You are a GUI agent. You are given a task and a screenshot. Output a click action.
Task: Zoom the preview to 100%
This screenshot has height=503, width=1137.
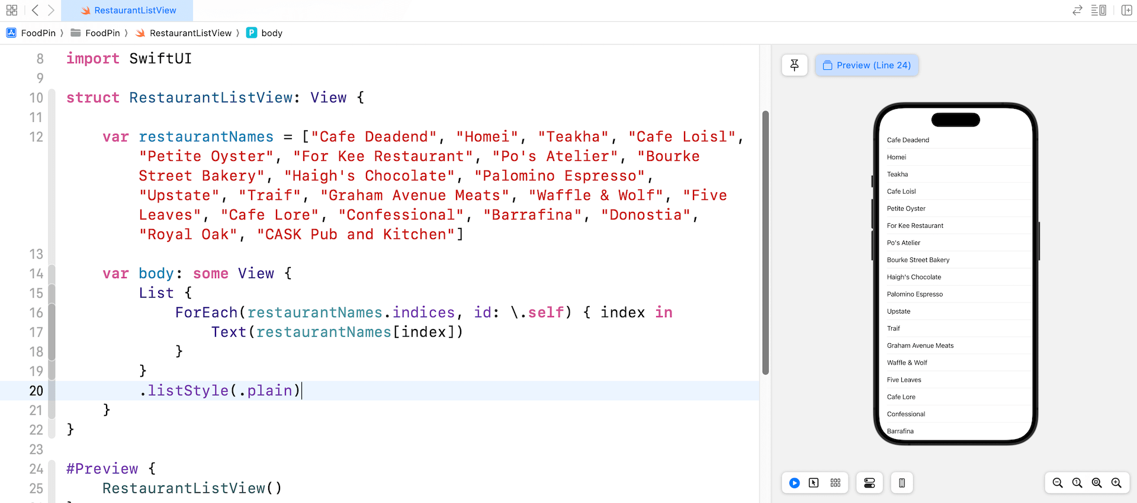click(x=1077, y=483)
